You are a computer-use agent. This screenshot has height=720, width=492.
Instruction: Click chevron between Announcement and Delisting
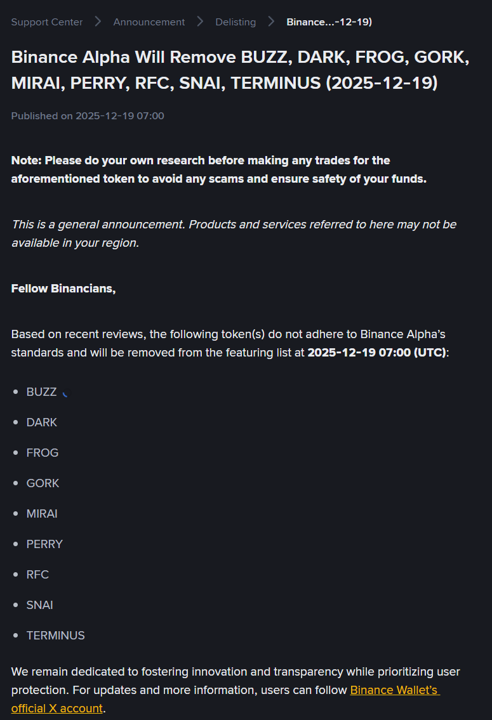(x=200, y=22)
